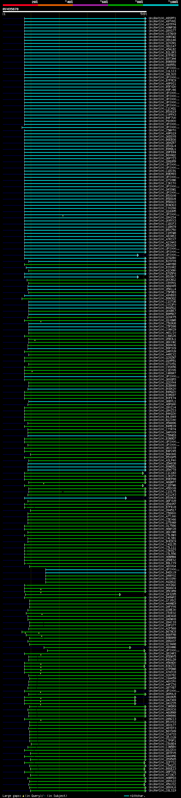The image size is (181, 798).
Task: Click the cyan ~100% legend segment
Action: (161, 5)
